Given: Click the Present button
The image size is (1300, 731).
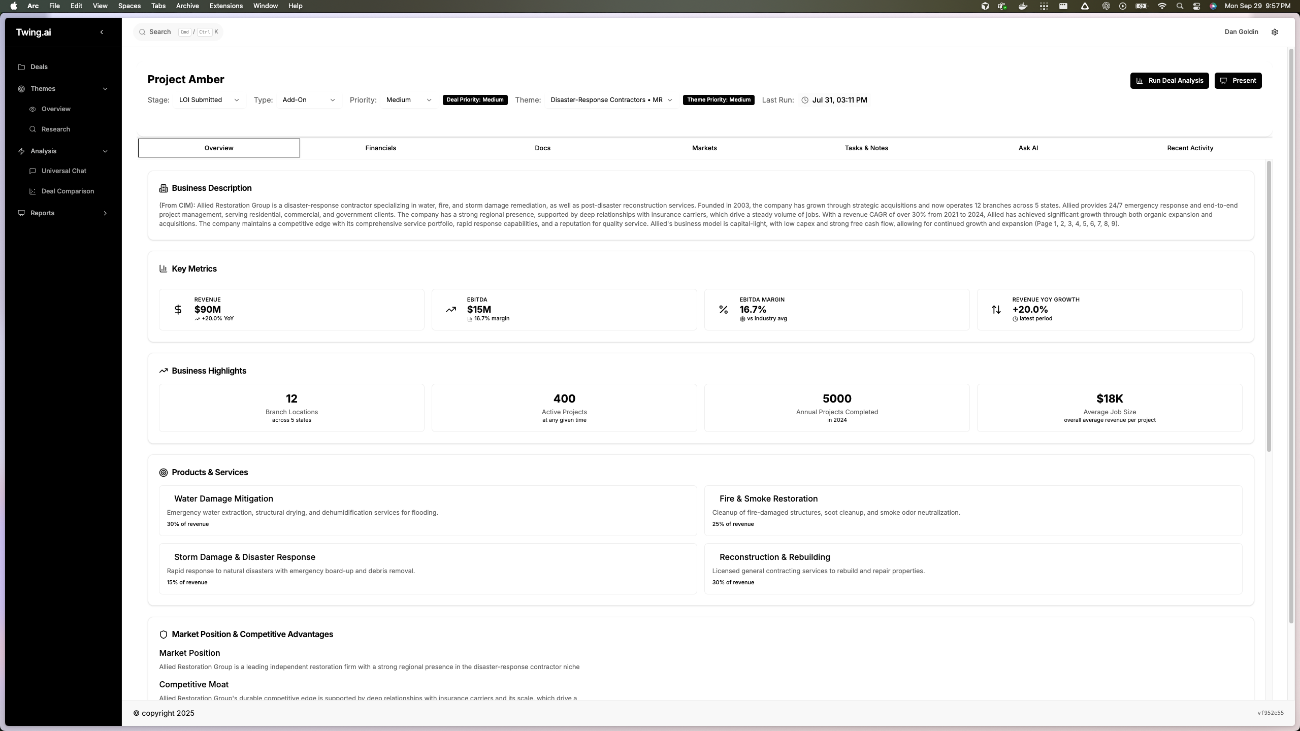Looking at the screenshot, I should click(x=1238, y=80).
